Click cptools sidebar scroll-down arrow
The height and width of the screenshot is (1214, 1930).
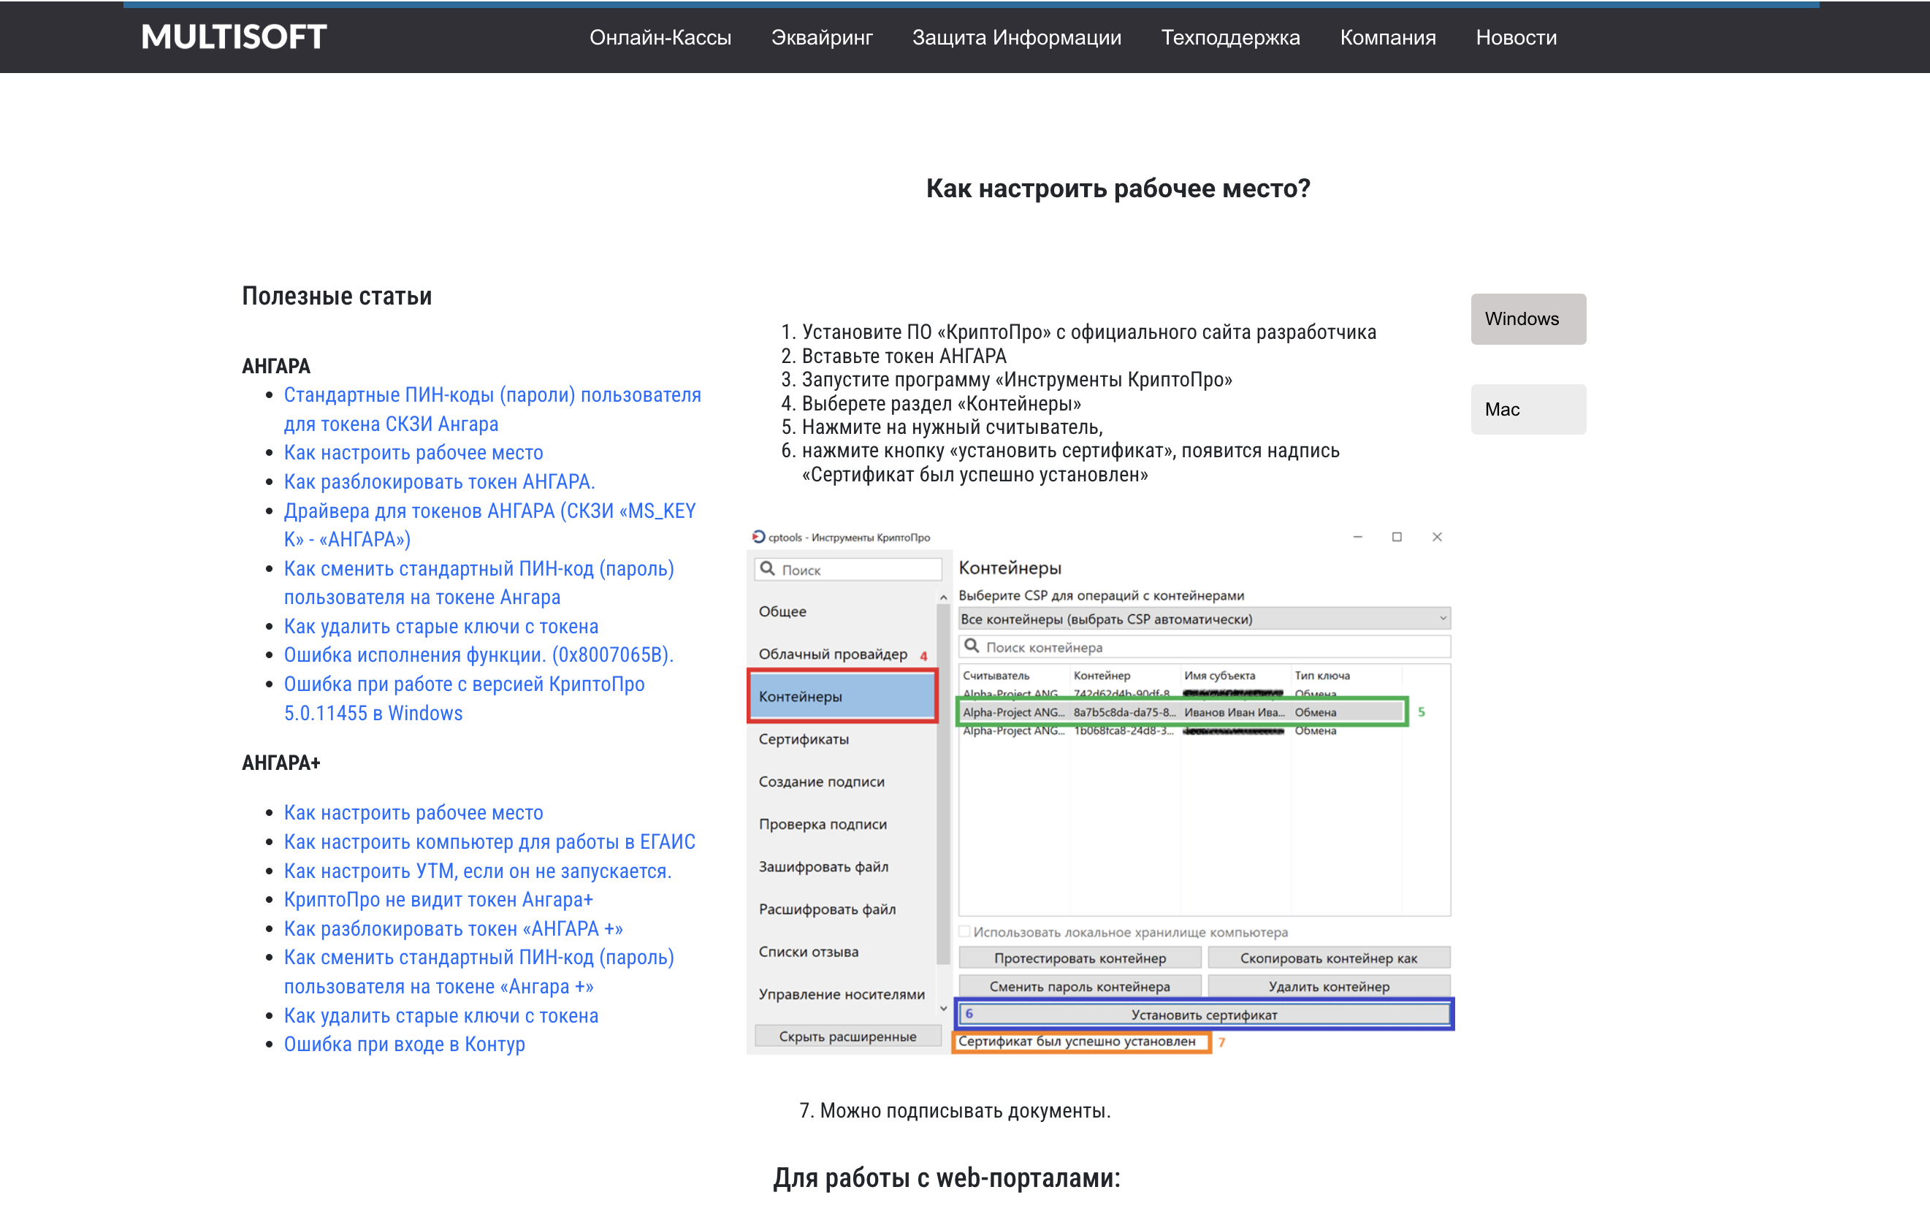943,1008
